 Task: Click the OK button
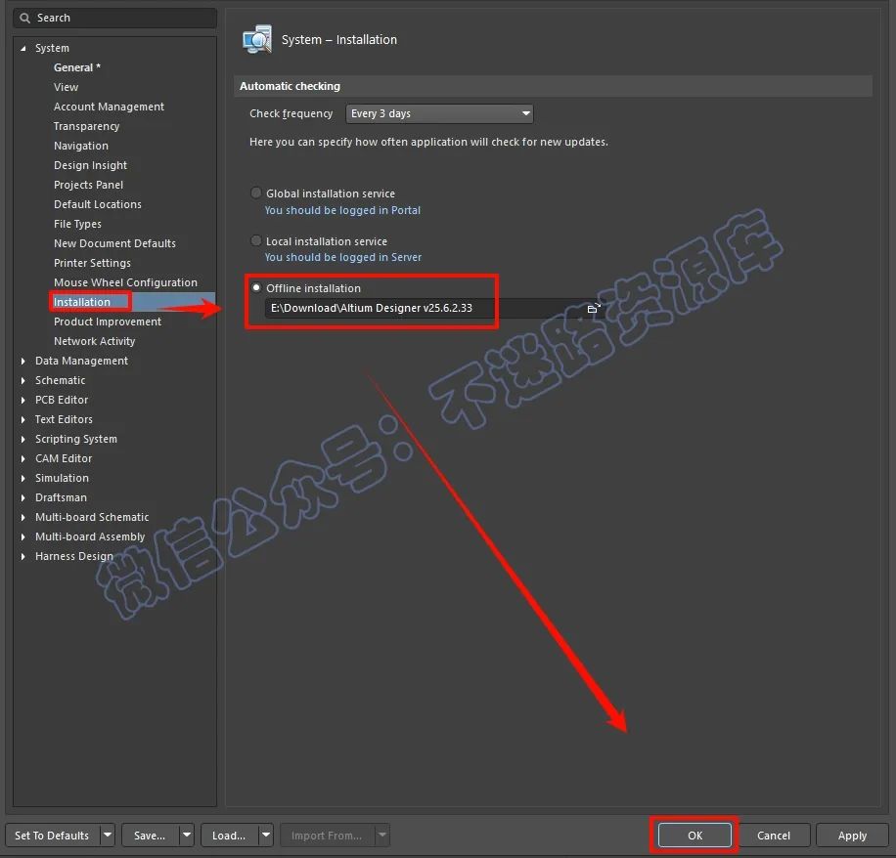click(x=694, y=836)
